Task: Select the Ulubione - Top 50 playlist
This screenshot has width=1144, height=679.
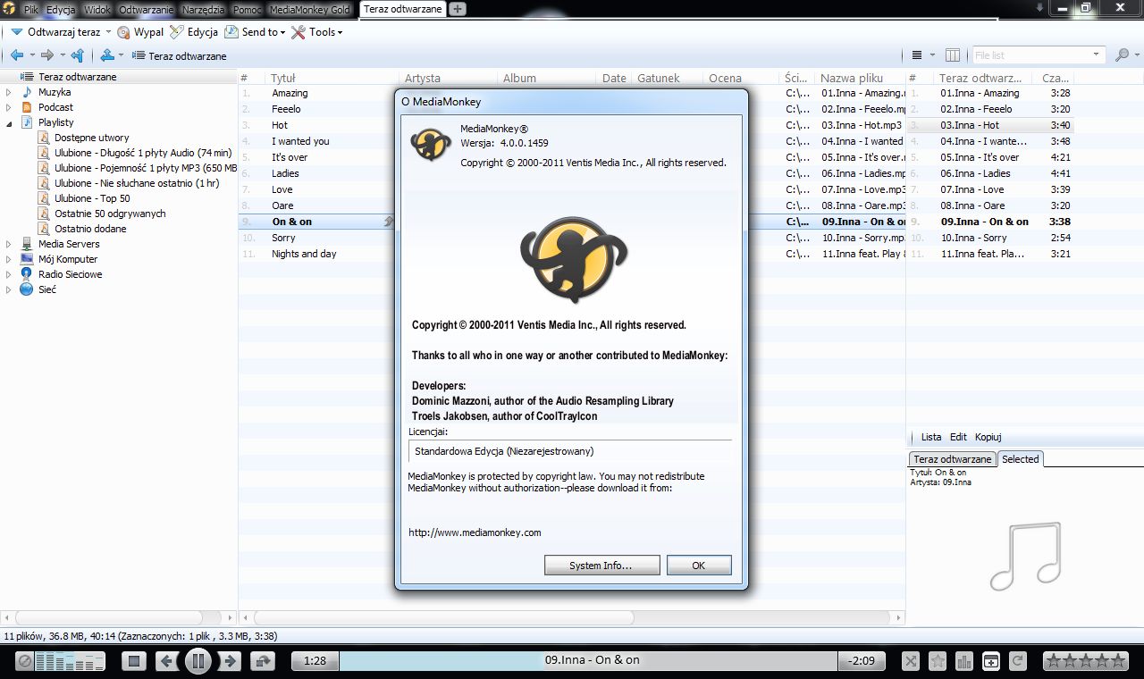Action: 92,198
